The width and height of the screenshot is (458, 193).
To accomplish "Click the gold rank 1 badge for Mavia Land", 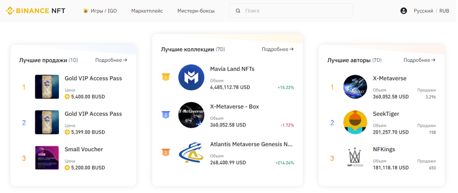I will click(x=165, y=78).
